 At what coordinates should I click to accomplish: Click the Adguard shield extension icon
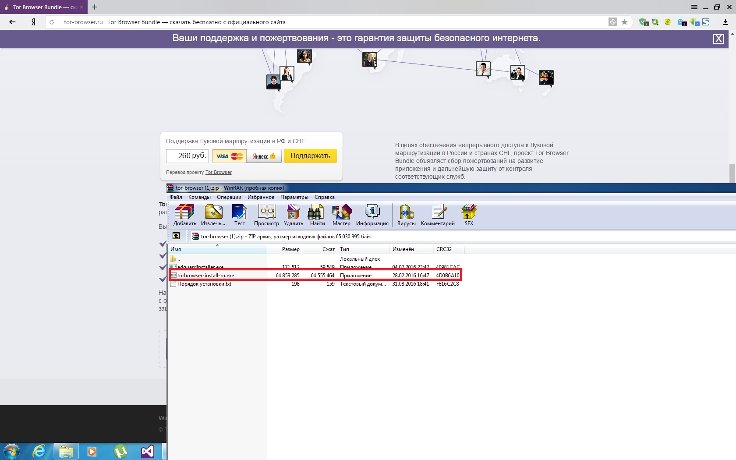(x=643, y=22)
